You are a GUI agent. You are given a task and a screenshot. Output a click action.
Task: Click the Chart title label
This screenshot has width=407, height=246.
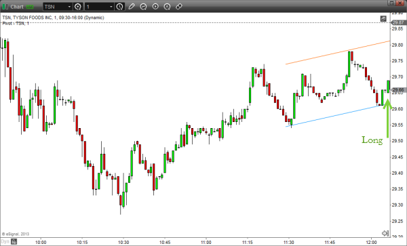coord(17,7)
